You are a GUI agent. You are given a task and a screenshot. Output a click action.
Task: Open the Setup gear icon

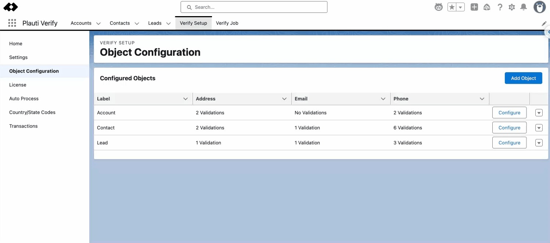tap(512, 7)
